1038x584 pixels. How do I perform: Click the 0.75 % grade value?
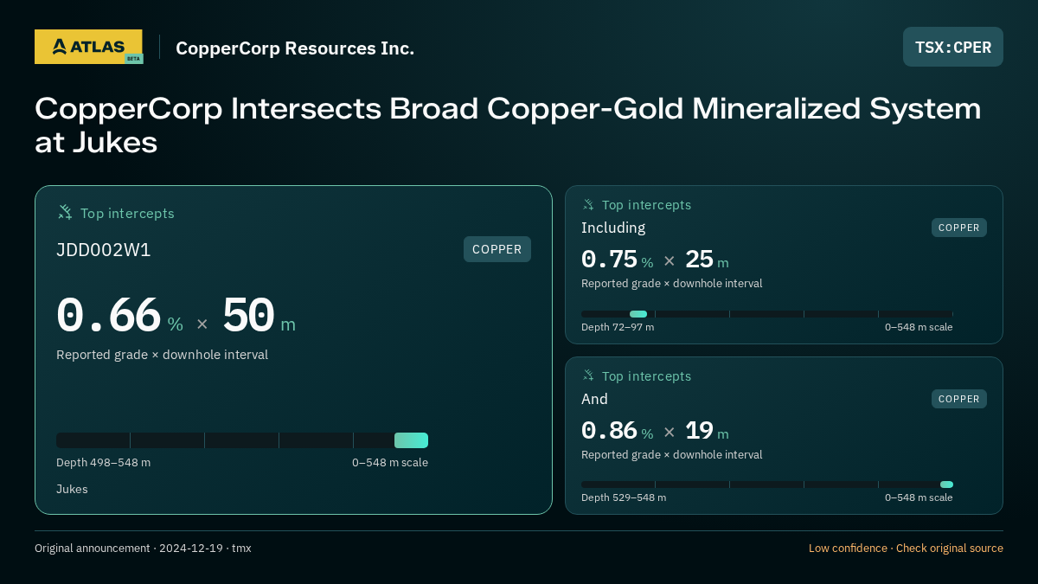[617, 260]
